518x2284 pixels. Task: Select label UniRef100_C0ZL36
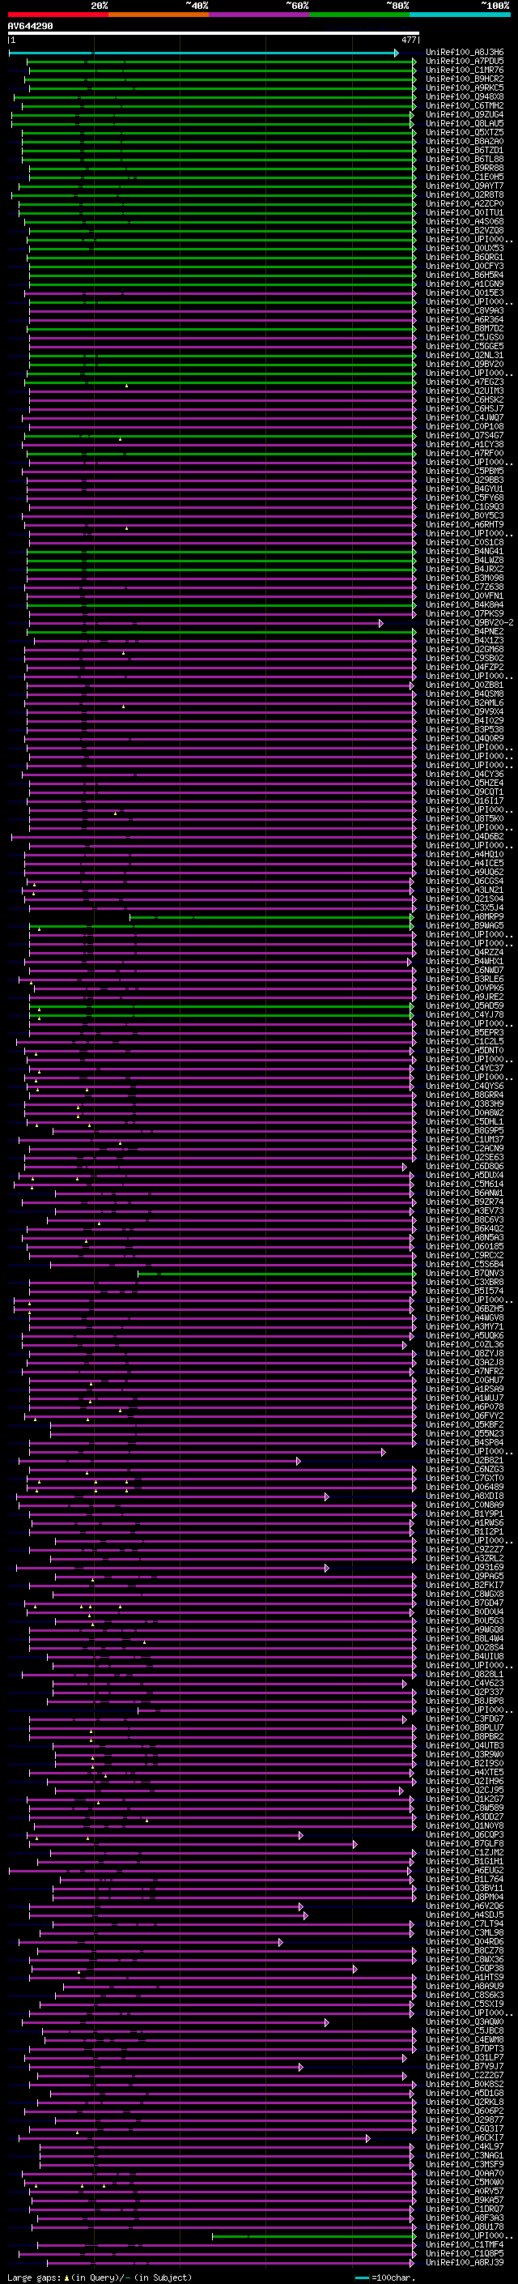point(465,1345)
